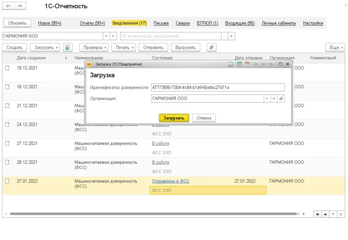Click document icon of 27.12.2021 row
The height and width of the screenshot is (240, 348).
click(7, 143)
